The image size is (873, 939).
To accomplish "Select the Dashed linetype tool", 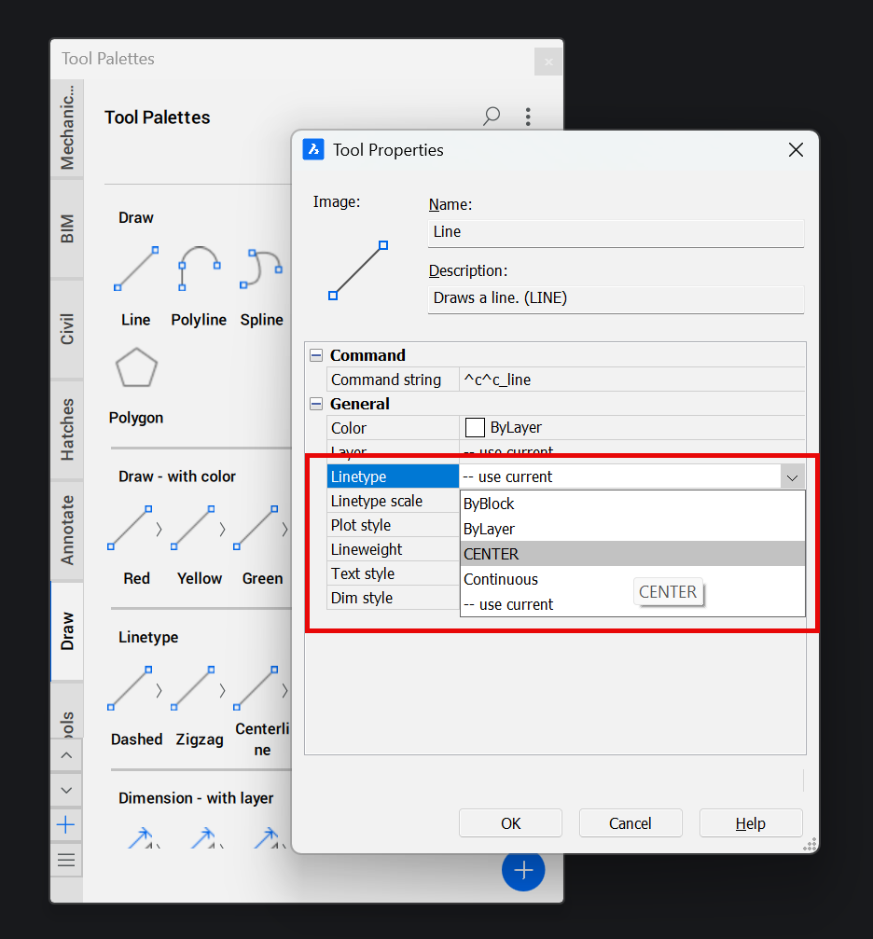I will click(x=132, y=690).
